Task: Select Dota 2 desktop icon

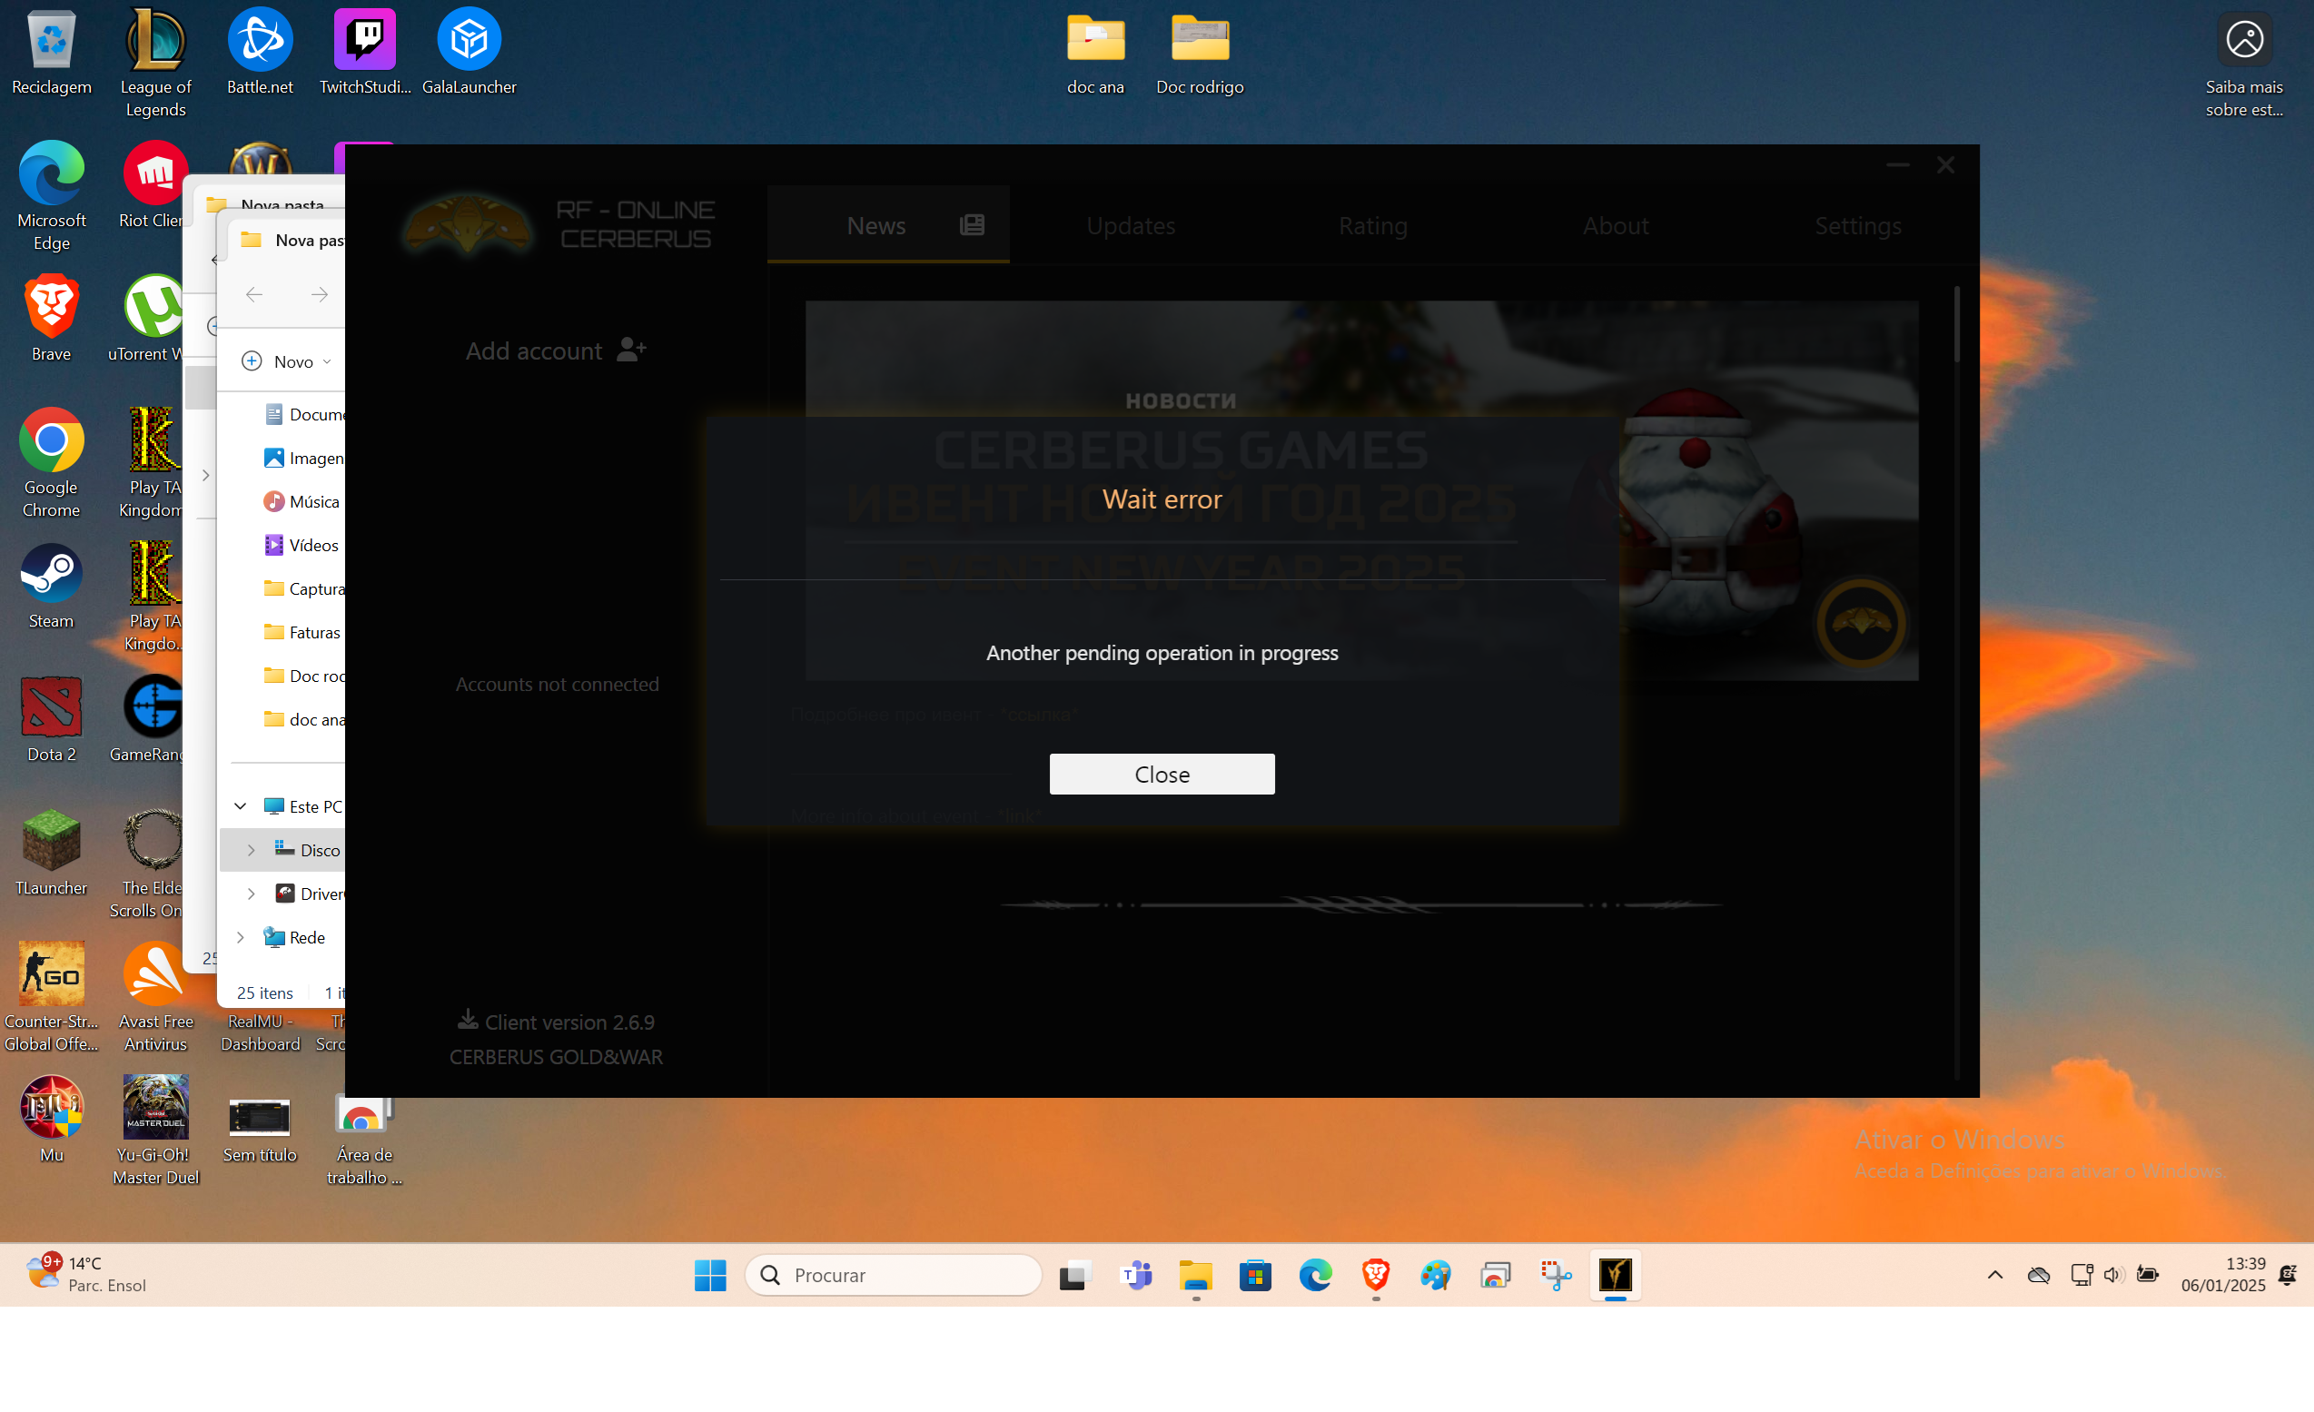Action: (52, 720)
